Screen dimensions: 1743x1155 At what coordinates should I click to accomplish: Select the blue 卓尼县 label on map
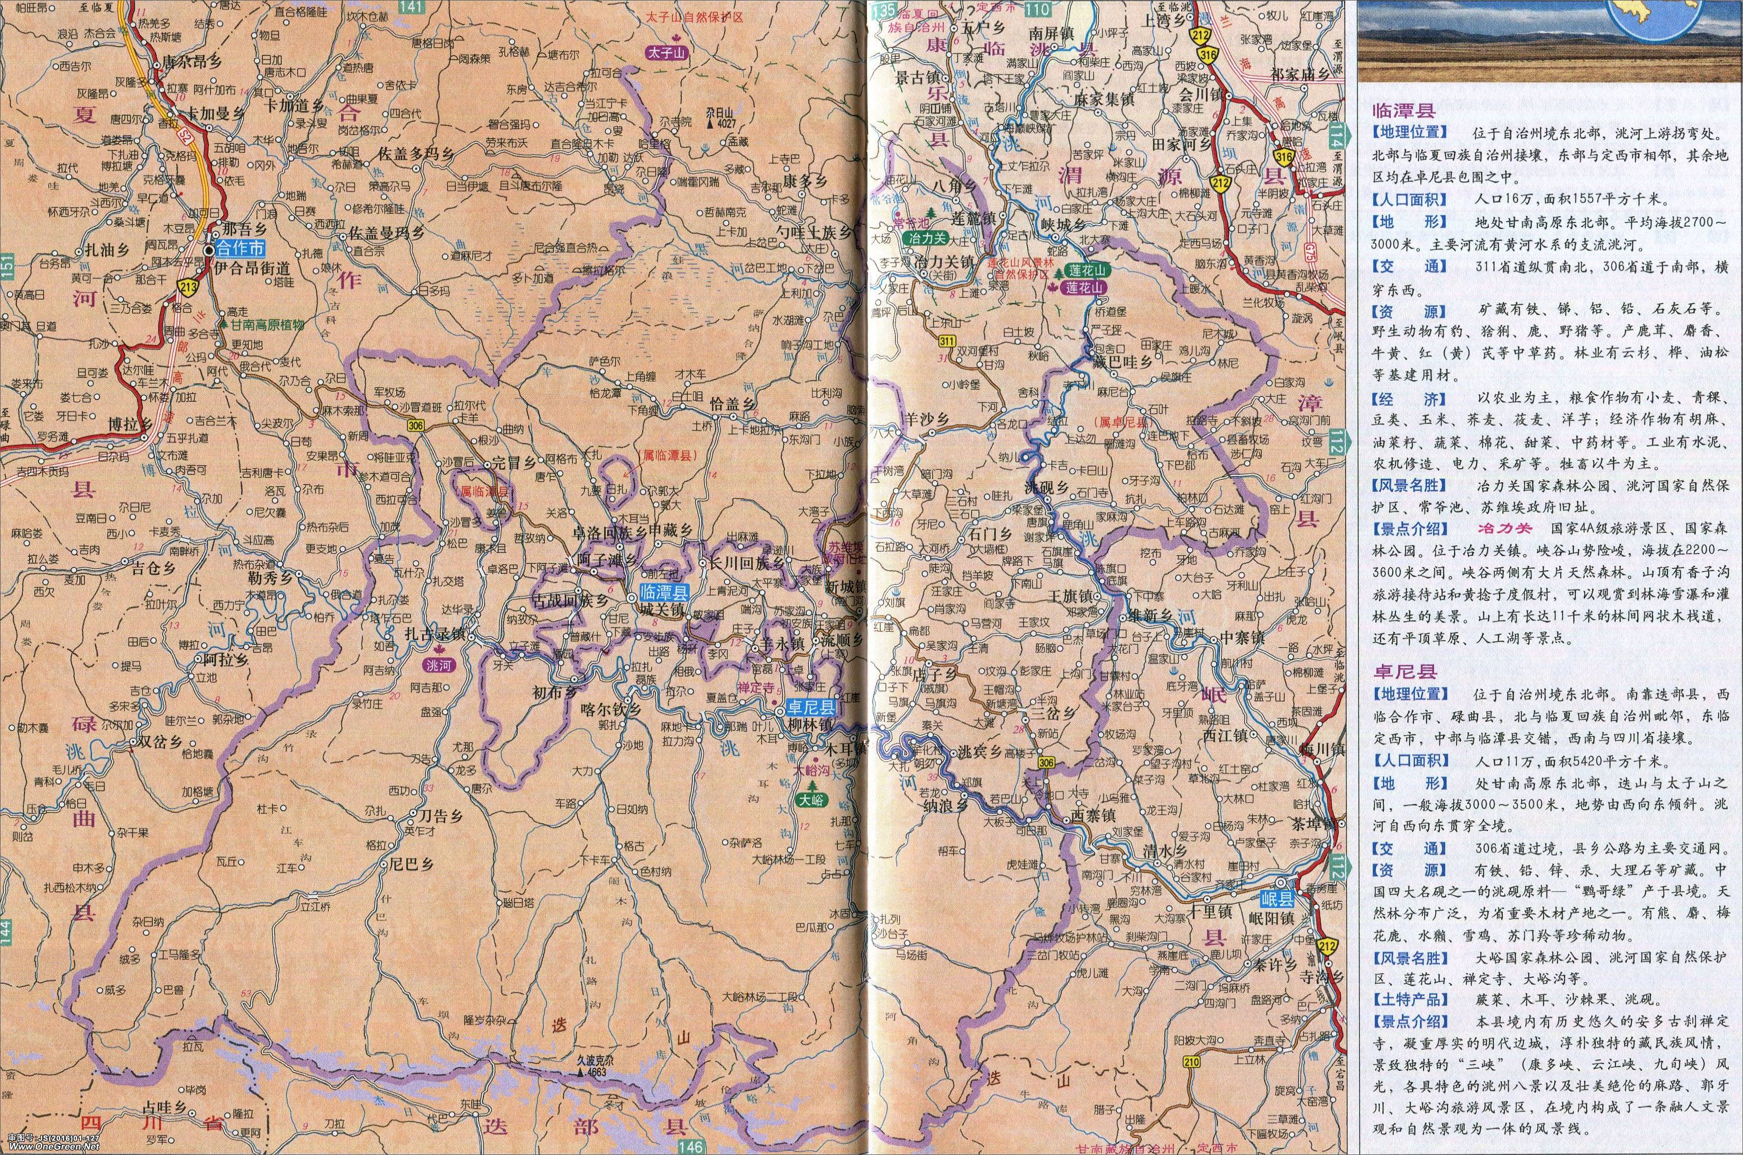coord(812,708)
